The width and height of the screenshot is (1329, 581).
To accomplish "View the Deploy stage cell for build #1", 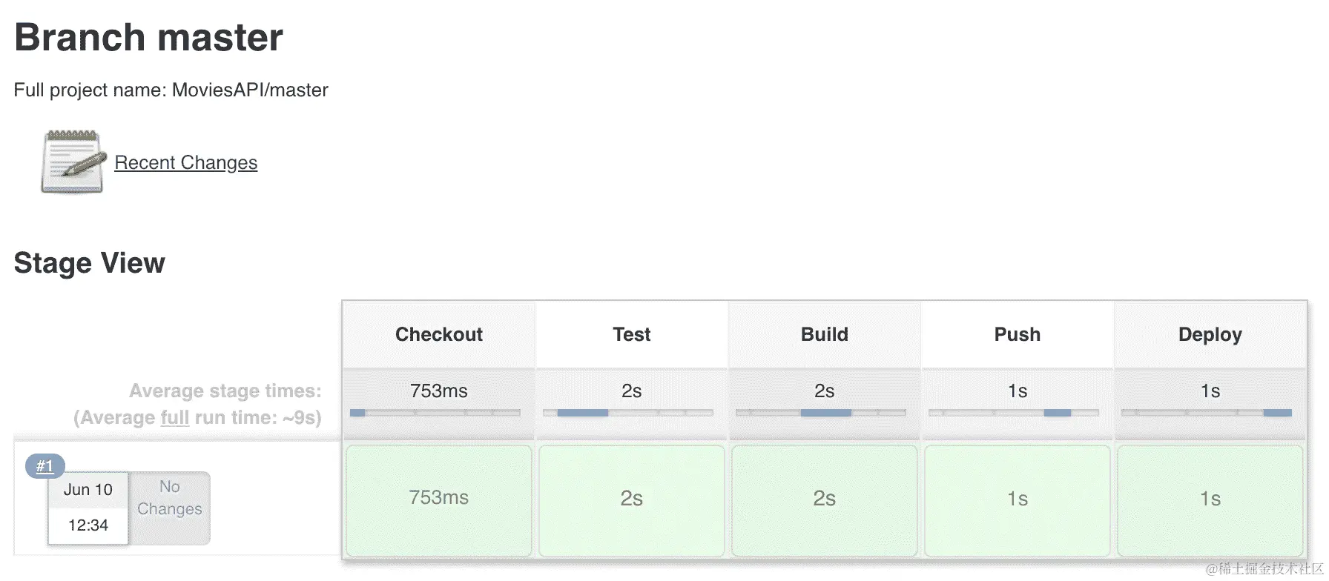I will pyautogui.click(x=1210, y=499).
